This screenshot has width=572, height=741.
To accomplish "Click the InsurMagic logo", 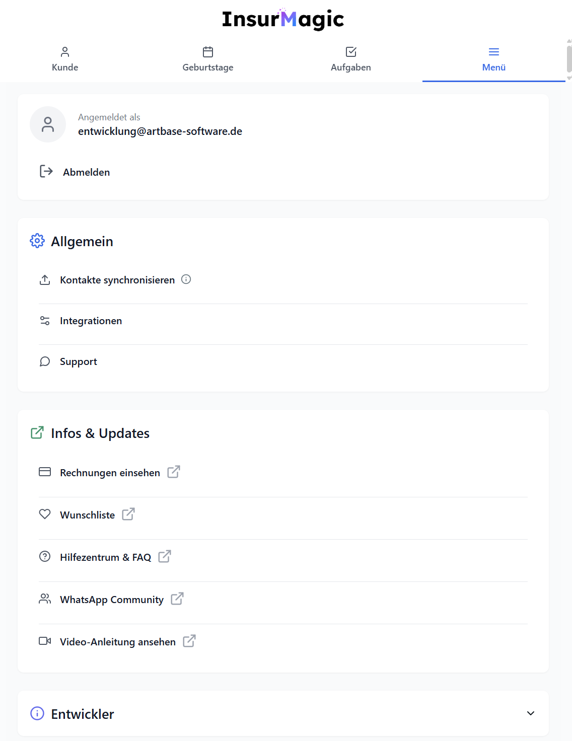I will [x=283, y=19].
